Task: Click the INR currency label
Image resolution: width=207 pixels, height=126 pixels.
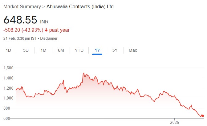Action: pos(44,22)
